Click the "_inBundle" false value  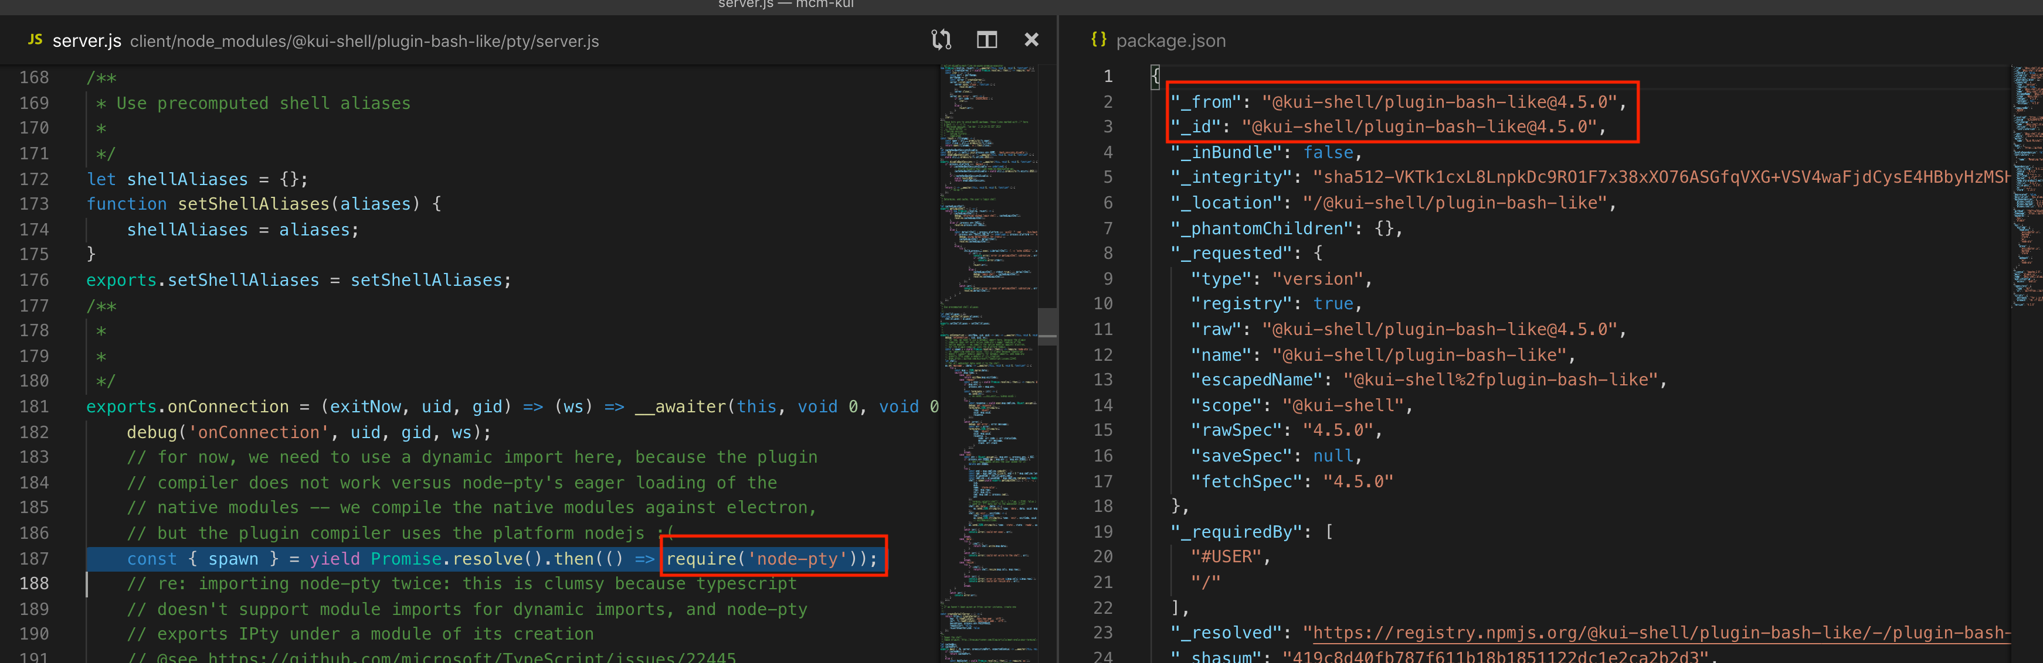[1328, 152]
